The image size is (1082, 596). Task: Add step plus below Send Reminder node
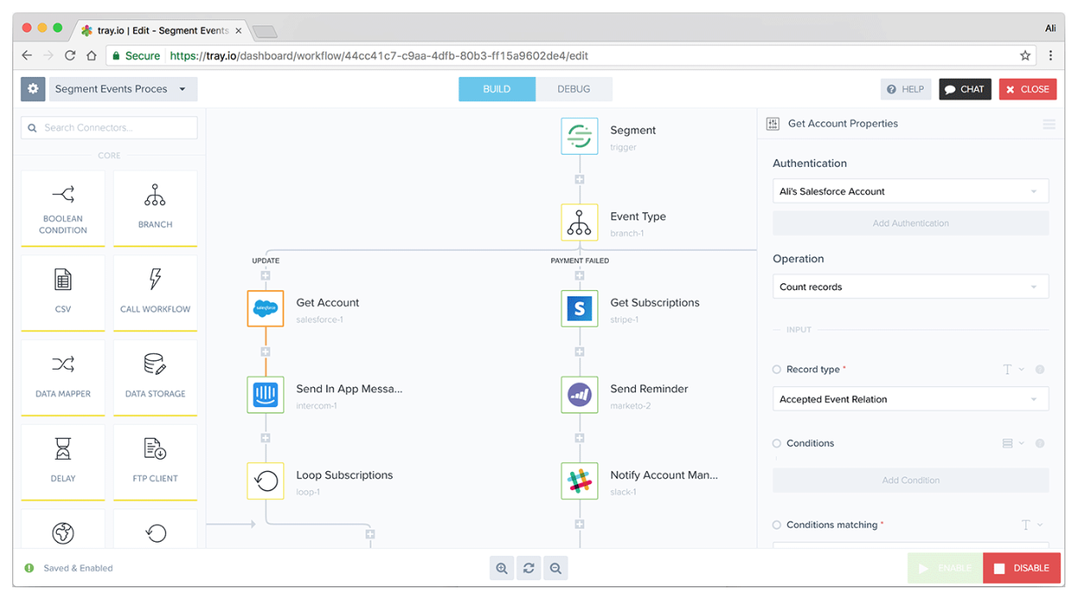579,438
